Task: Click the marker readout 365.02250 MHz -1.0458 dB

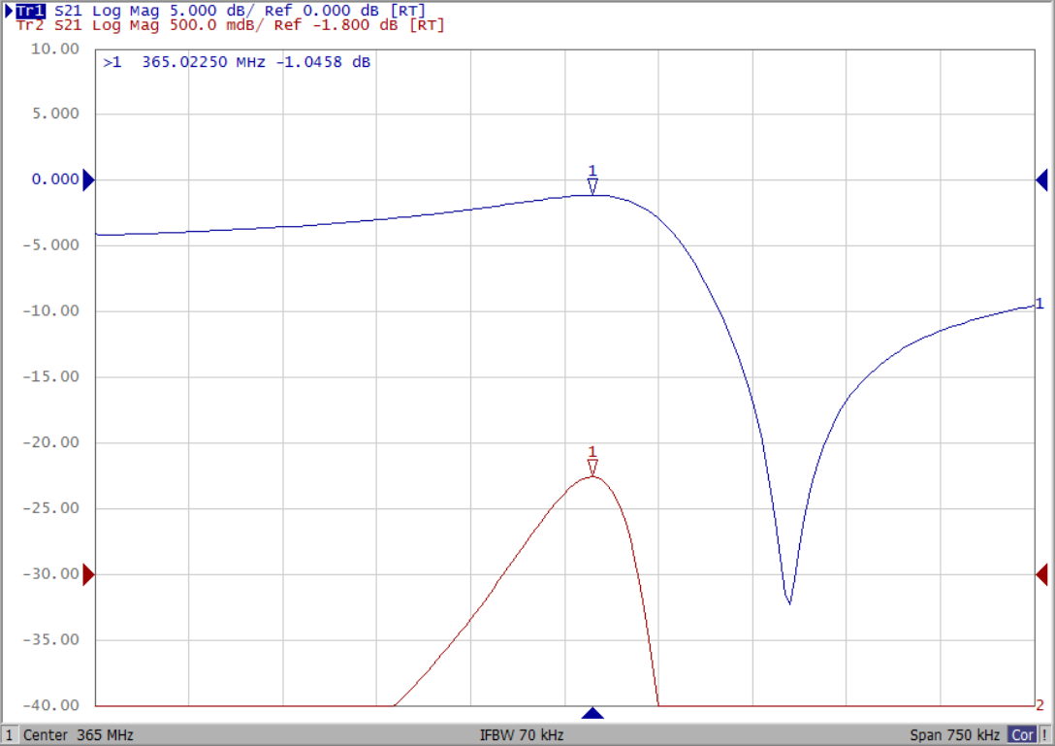Action: [237, 62]
